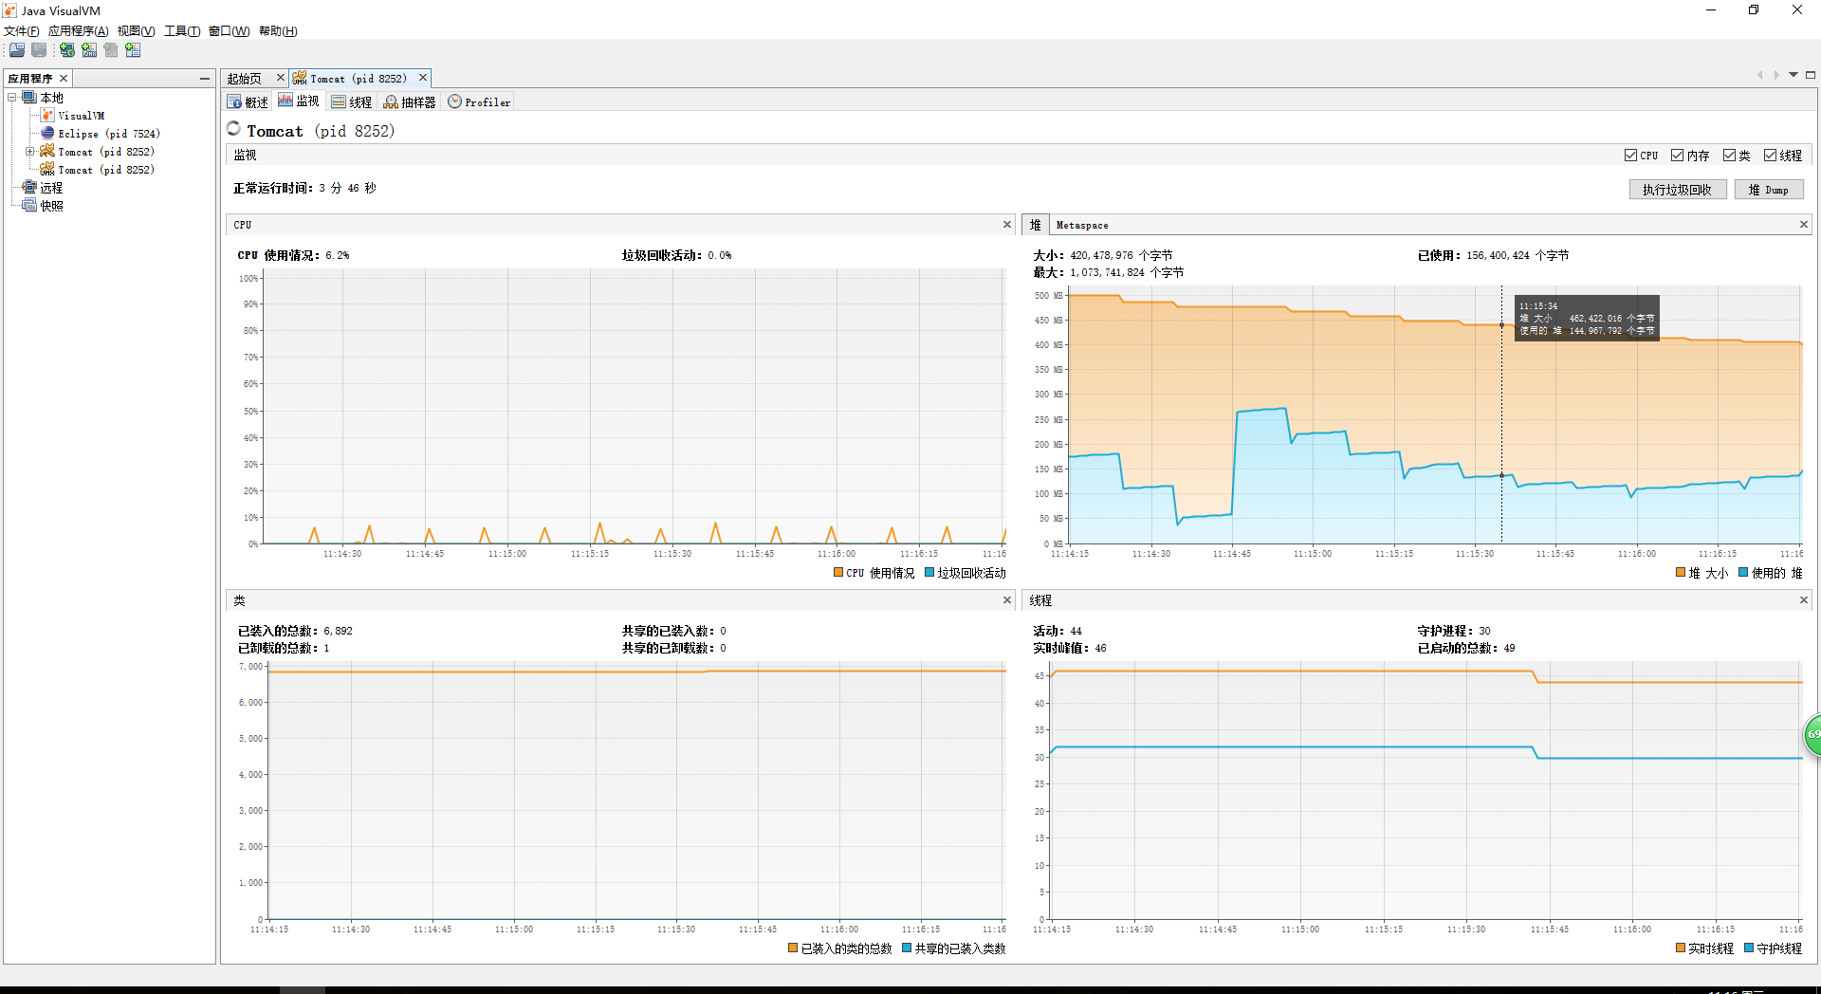Viewport: 1821px width, 994px height.
Task: Click the 线程 threads tab icon
Action: (x=339, y=102)
